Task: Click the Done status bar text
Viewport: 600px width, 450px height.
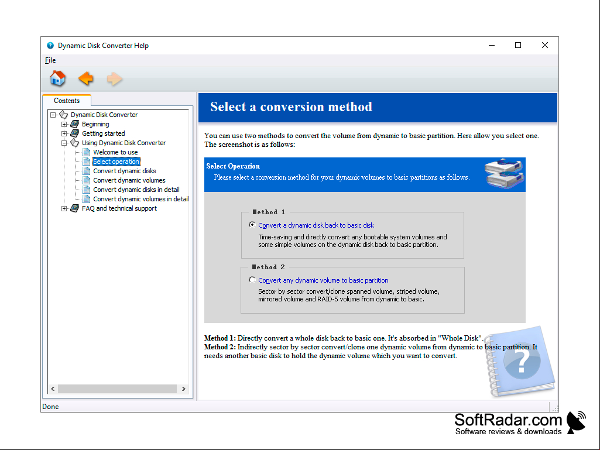Action: [x=50, y=406]
